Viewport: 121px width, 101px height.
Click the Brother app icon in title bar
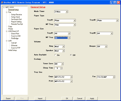pyautogui.click(x=2, y=2)
